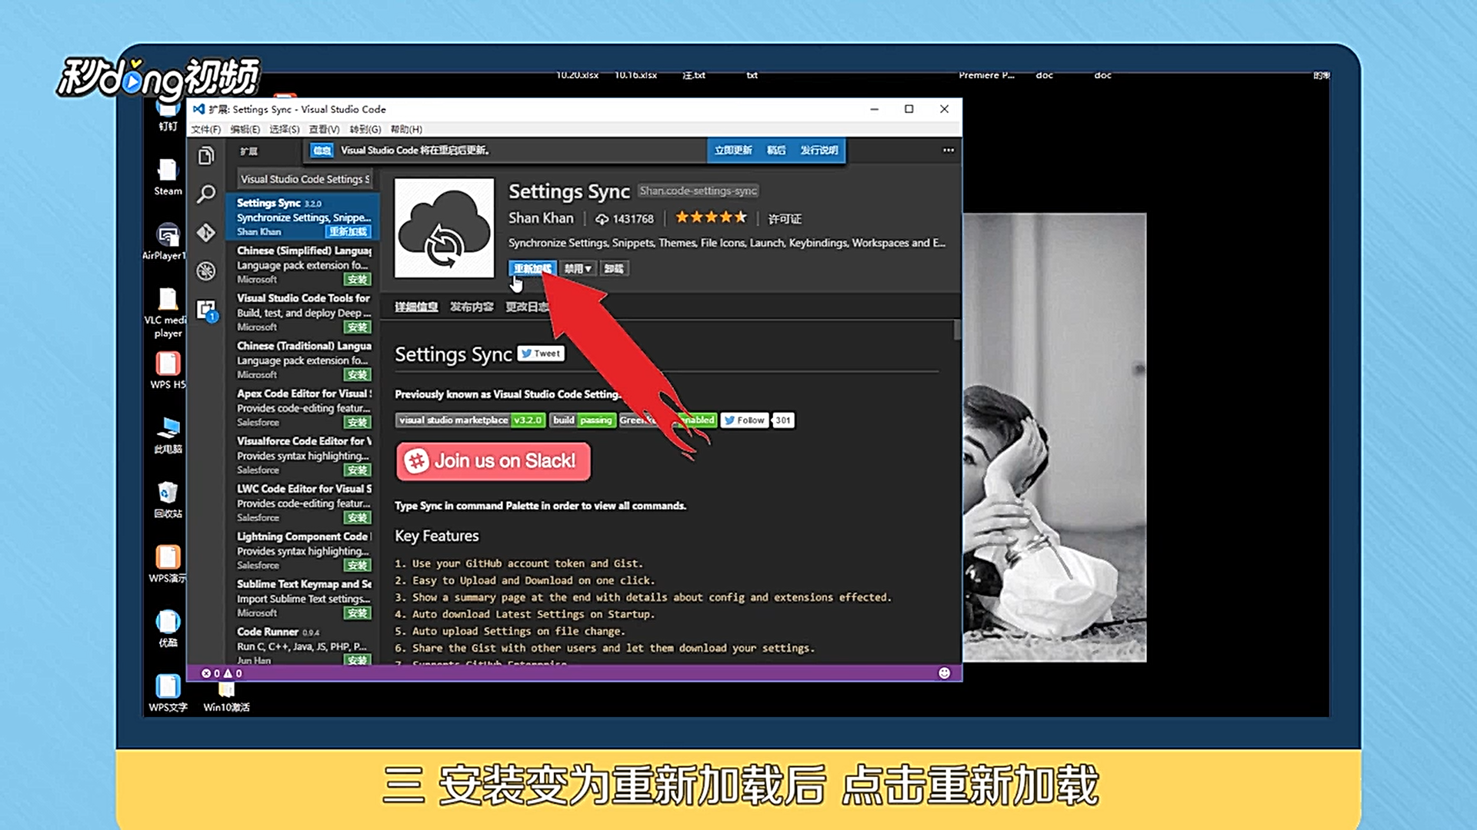Select Visual Studio Code Tools for AI extension
1477x830 pixels.
303,312
